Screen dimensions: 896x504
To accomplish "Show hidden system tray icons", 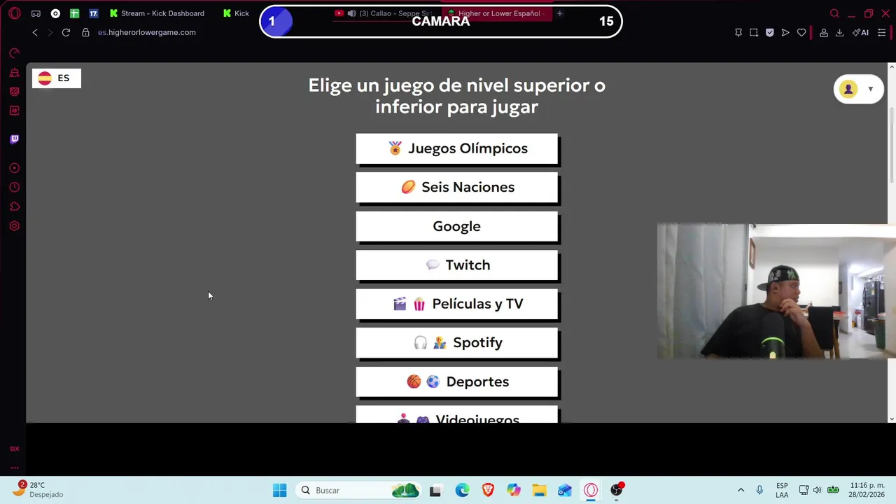I will (741, 490).
